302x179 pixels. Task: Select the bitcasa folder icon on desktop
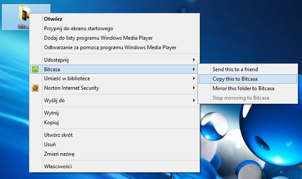pos(24,13)
